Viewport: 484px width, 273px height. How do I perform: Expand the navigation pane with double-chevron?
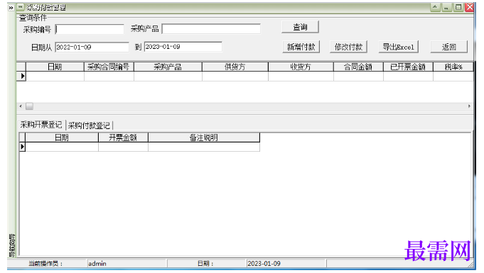click(x=11, y=8)
